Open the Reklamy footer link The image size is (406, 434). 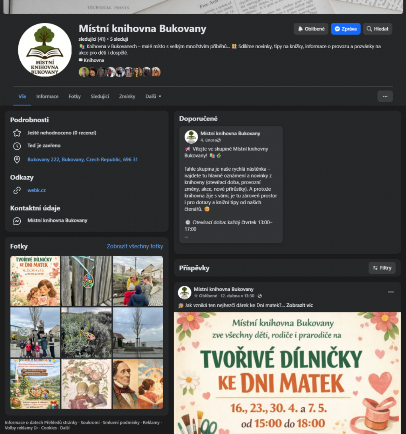151,422
